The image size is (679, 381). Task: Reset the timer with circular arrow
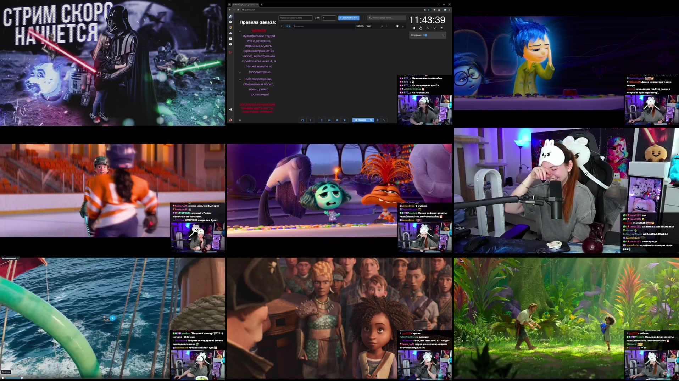(x=421, y=28)
